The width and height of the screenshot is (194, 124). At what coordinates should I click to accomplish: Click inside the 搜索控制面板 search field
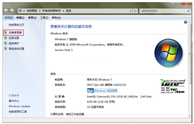163,11
